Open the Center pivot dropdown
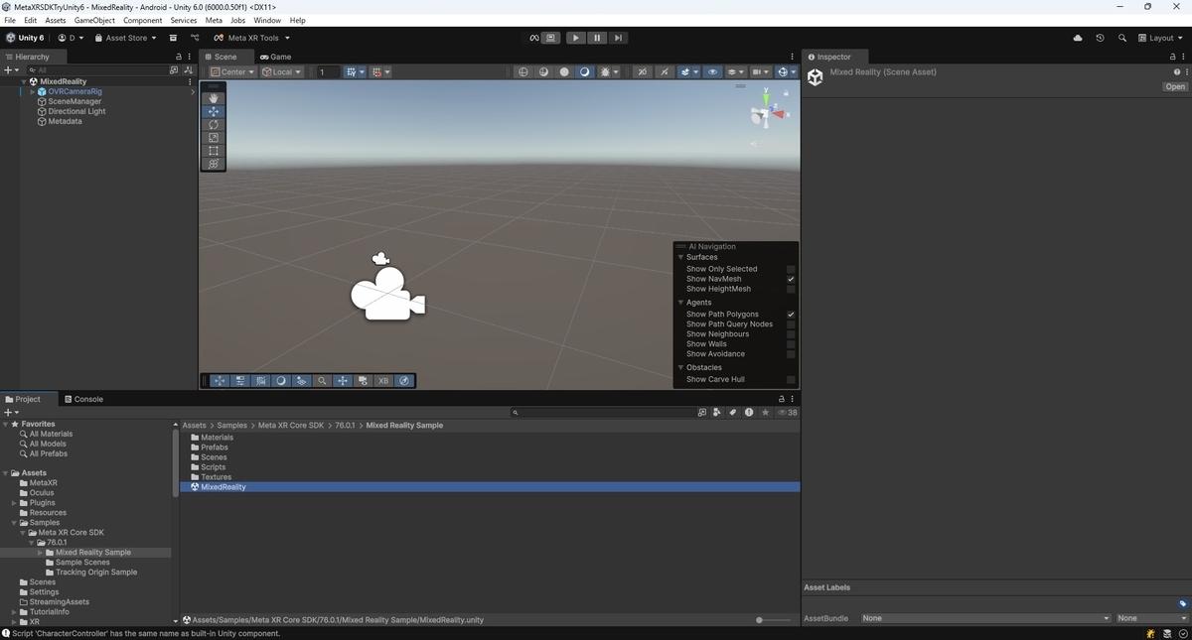The image size is (1192, 640). [x=232, y=71]
